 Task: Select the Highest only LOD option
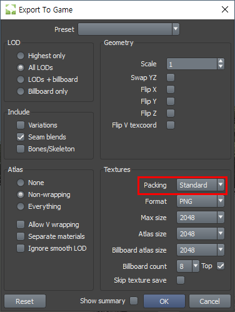[21, 56]
